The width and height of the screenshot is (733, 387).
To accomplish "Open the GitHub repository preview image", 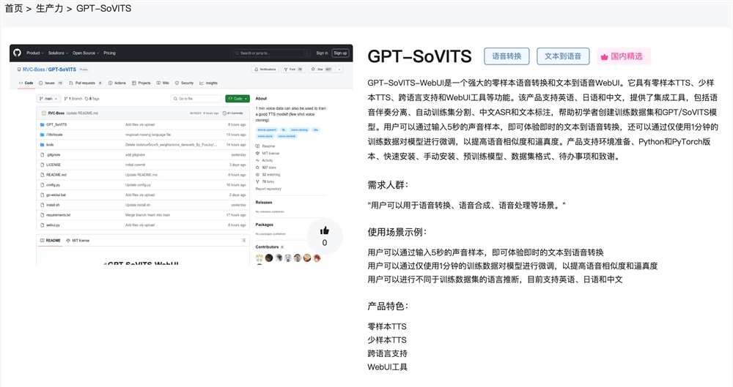I will point(181,154).
